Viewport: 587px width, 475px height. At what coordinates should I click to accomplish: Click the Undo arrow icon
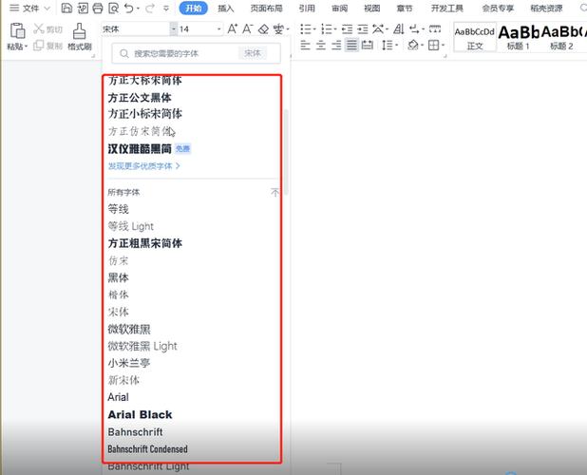coord(129,8)
